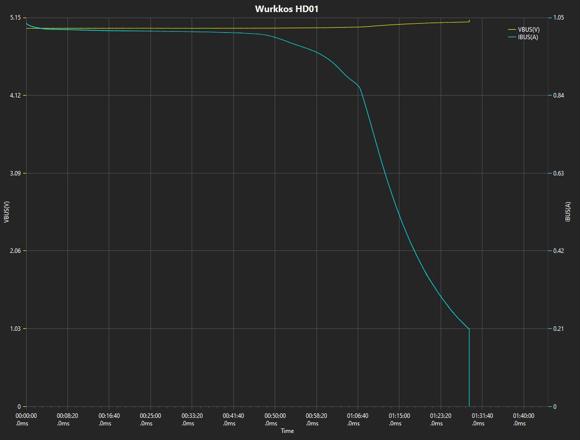Click the 00:41:40 time tick label
Viewport: 580px width, 440px height.
tap(233, 419)
